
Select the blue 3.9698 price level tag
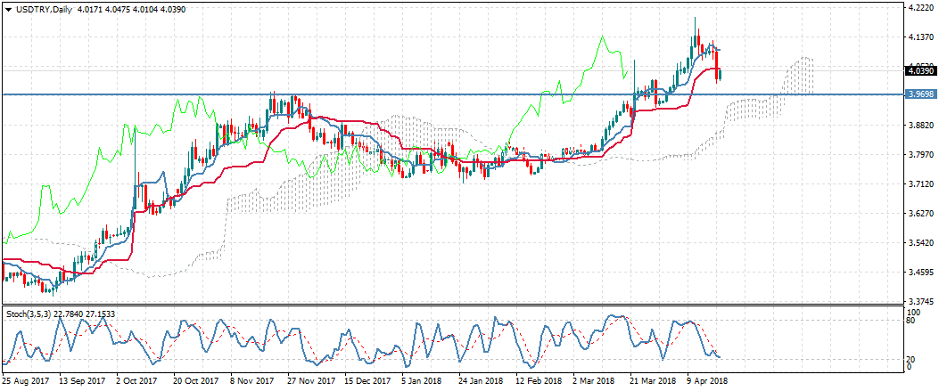[919, 94]
